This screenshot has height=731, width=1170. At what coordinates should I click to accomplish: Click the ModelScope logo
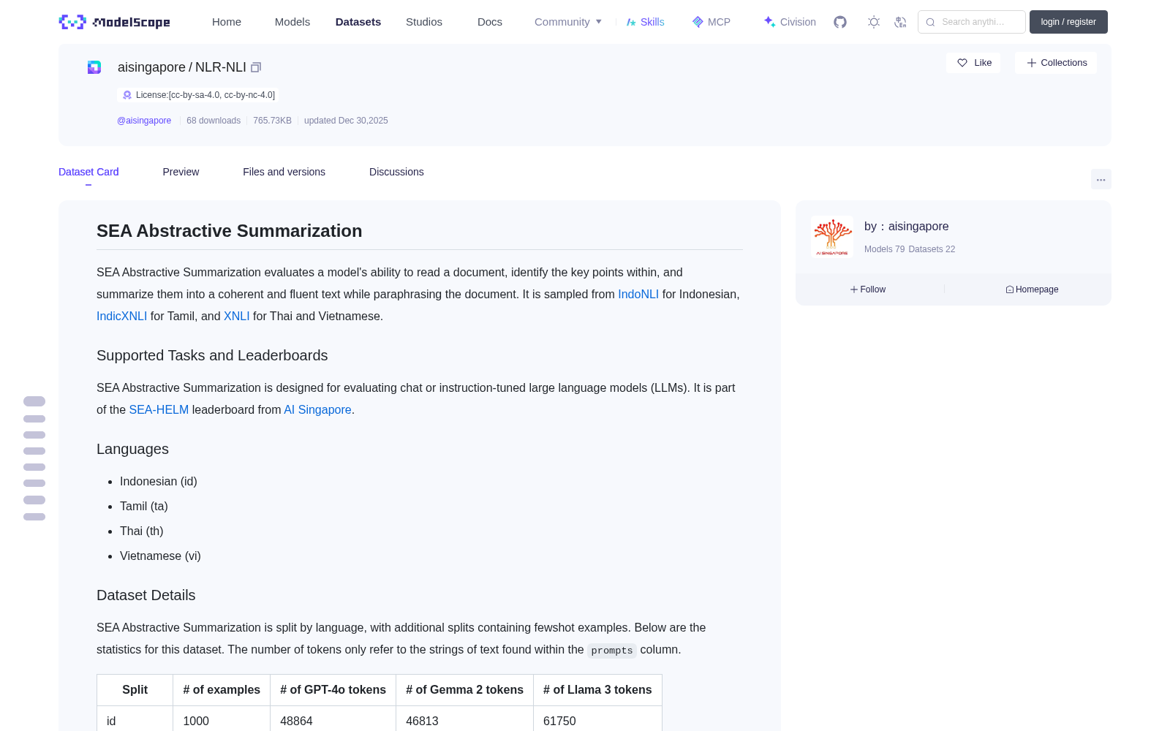(115, 22)
